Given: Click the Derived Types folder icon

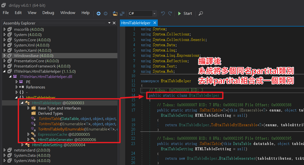Looking at the screenshot, I should click(34, 113).
